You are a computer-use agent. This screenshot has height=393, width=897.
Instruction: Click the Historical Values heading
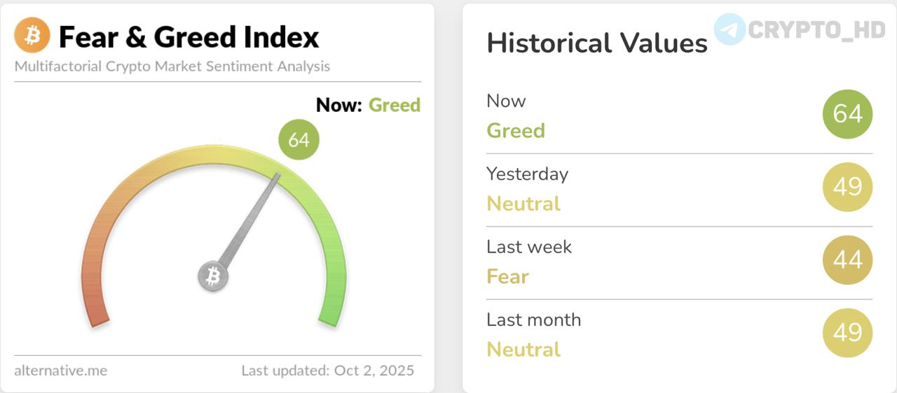point(597,43)
